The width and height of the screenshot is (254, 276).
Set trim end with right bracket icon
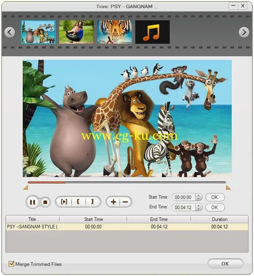(x=92, y=202)
